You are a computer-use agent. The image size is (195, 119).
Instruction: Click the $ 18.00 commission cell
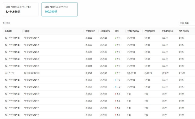point(182,73)
